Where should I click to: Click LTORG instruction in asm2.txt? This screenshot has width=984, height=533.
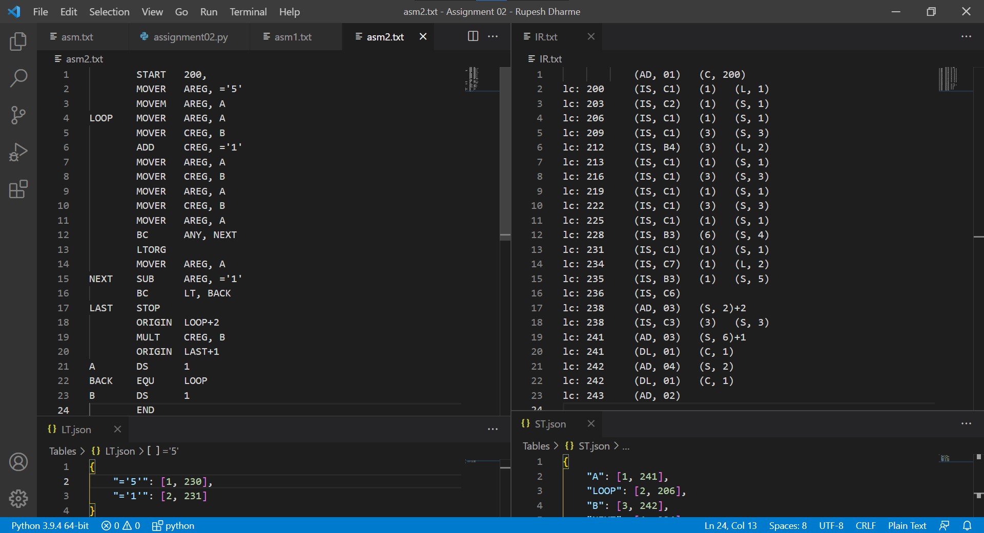(x=151, y=249)
